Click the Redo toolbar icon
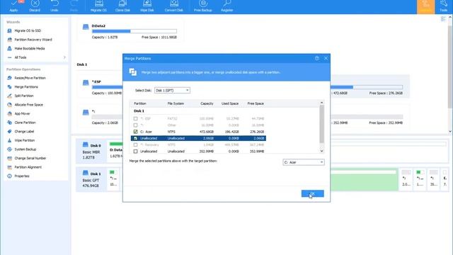 [74, 6]
